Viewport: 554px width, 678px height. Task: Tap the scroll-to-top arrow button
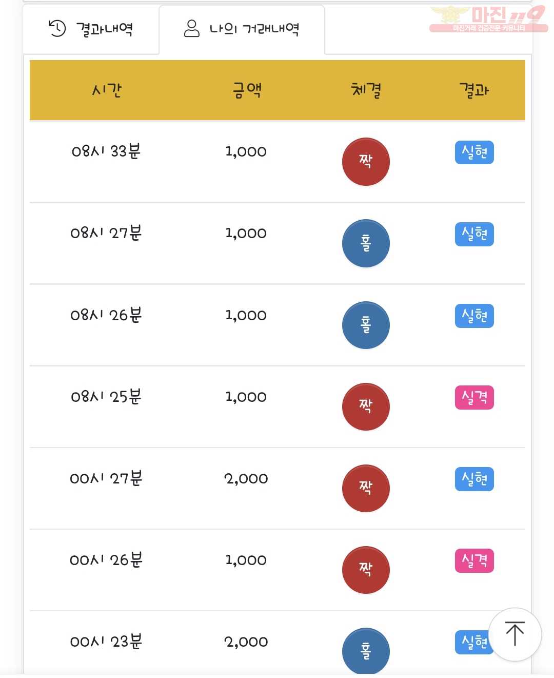coord(515,634)
